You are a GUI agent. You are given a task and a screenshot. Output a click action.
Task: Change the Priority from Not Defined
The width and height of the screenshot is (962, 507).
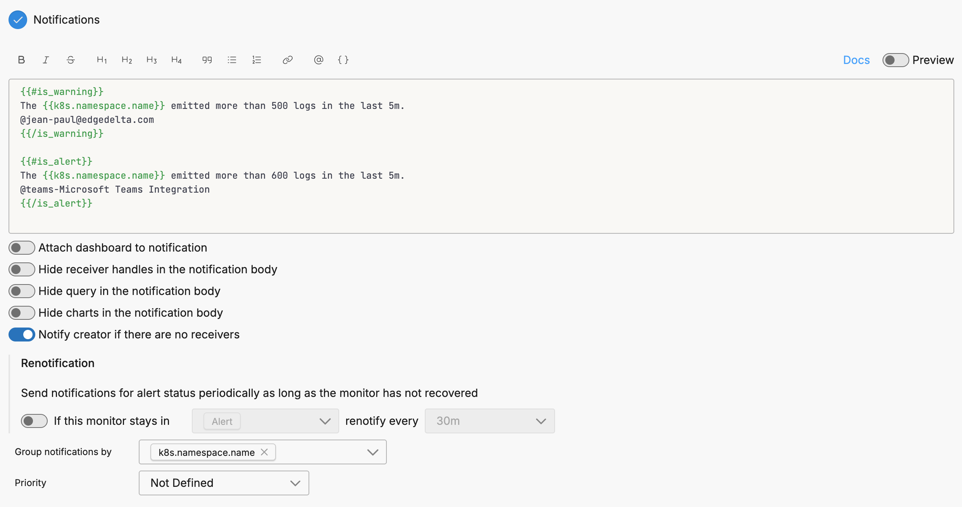tap(223, 483)
